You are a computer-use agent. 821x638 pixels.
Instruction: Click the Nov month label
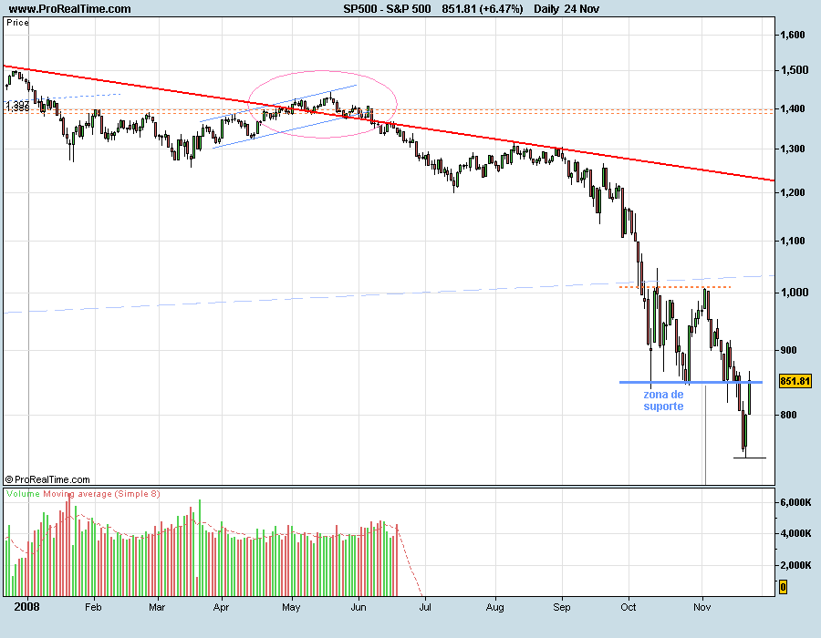pos(701,607)
